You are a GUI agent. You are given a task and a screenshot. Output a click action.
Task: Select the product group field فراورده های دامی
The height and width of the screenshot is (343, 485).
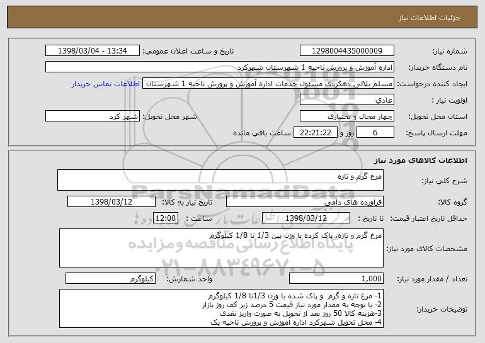305,202
